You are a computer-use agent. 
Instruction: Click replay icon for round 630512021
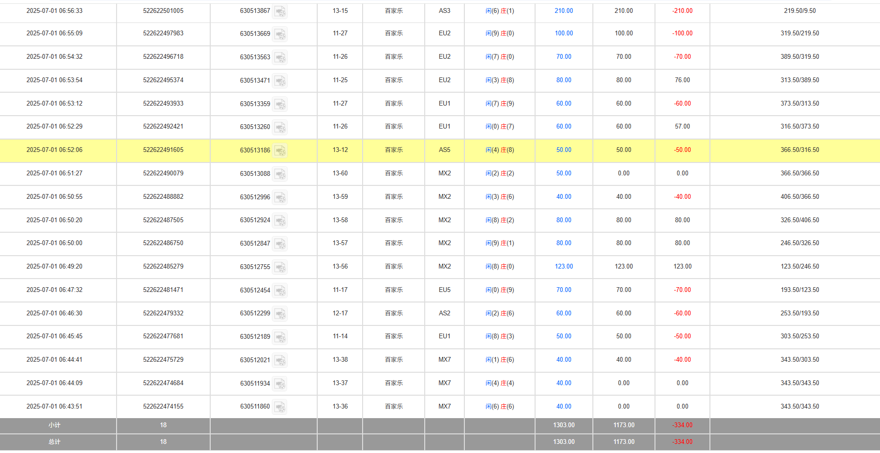[280, 361]
